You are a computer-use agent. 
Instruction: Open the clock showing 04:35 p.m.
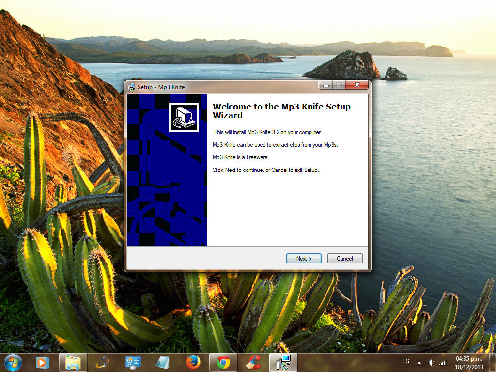coord(468,362)
